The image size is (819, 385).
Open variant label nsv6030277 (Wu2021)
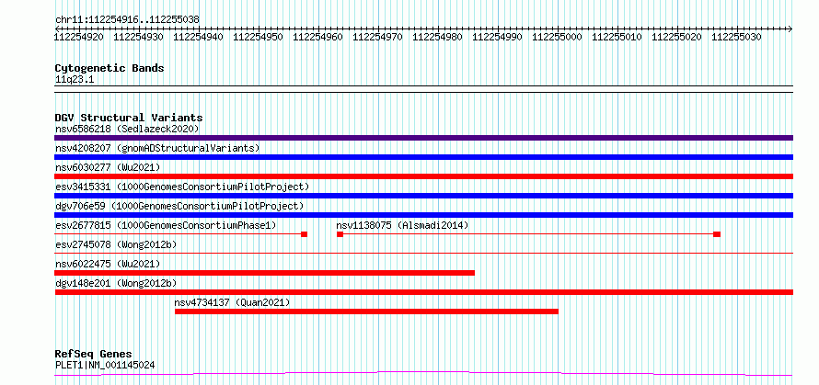tap(108, 167)
